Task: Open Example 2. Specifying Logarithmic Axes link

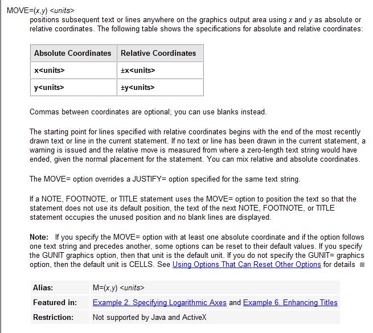Action: tap(159, 303)
